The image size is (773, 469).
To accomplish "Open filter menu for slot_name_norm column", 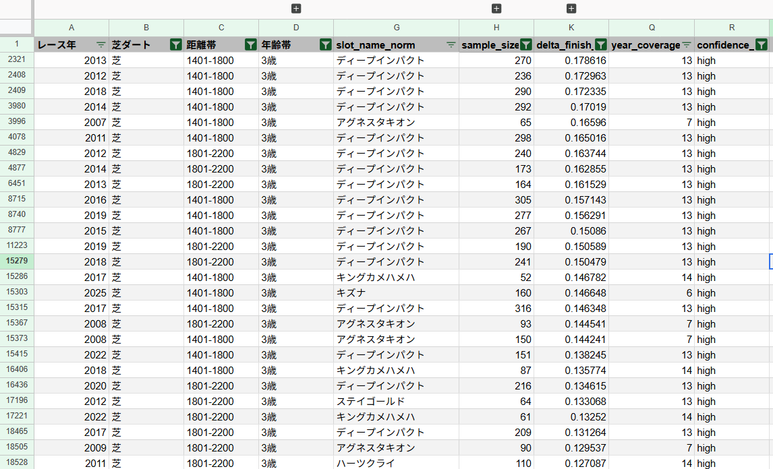I will pyautogui.click(x=451, y=45).
